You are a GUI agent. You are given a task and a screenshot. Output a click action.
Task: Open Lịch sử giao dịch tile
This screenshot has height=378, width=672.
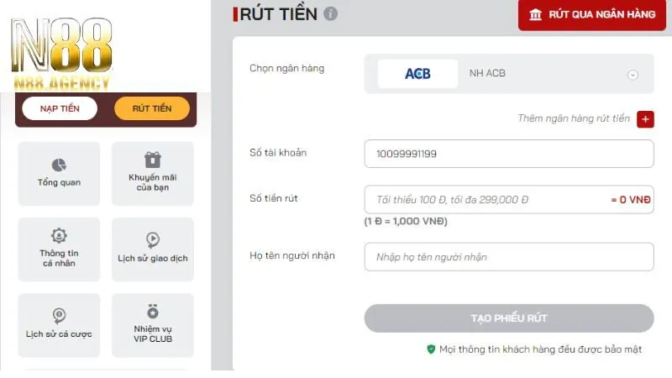point(152,249)
